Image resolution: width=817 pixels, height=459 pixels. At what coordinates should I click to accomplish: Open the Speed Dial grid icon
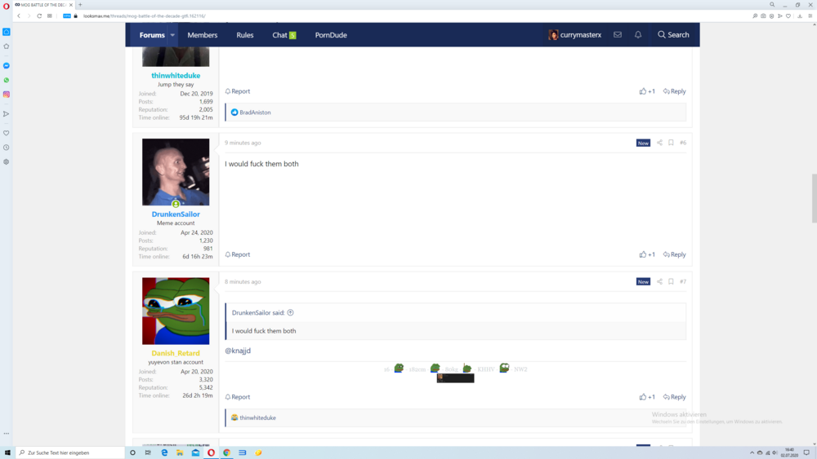tap(50, 16)
